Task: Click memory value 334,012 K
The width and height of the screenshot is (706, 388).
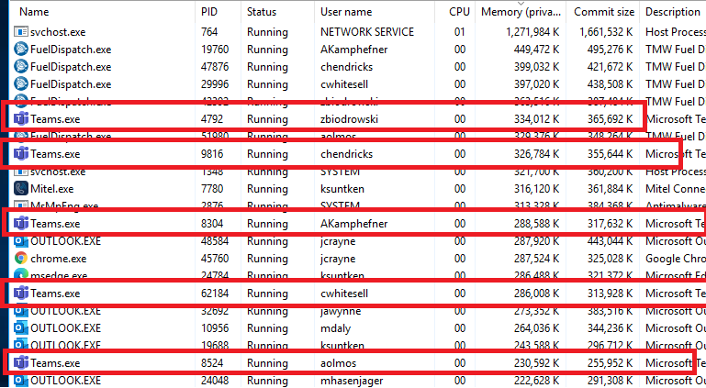Action: tap(537, 119)
